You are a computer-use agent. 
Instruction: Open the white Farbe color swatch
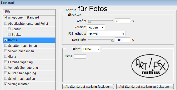[x=80, y=56]
